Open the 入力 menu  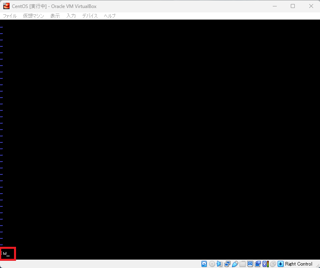[71, 16]
